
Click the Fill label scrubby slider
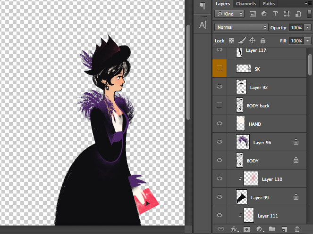click(x=283, y=41)
